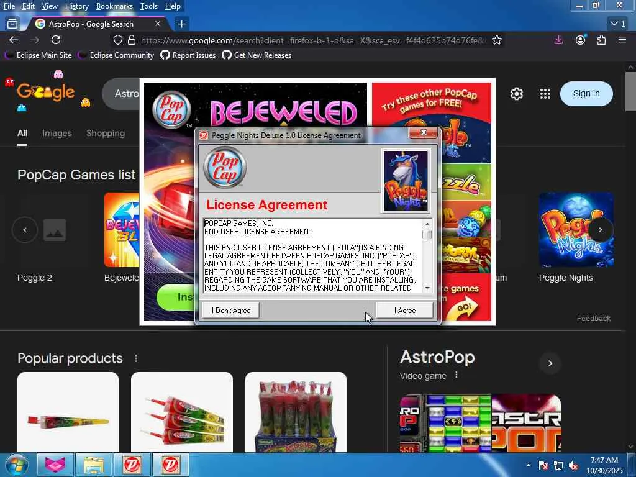
Task: Click I Don't Agree button
Action: coord(231,311)
